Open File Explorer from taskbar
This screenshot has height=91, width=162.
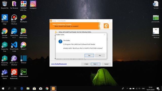[28, 88]
